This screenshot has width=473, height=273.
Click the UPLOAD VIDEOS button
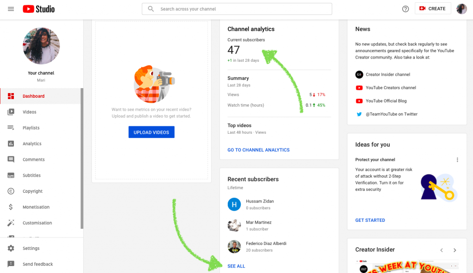151,132
